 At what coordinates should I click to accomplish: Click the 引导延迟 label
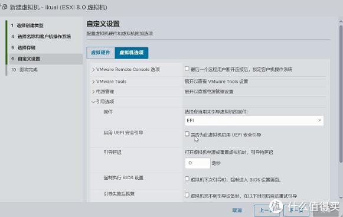click(x=112, y=153)
